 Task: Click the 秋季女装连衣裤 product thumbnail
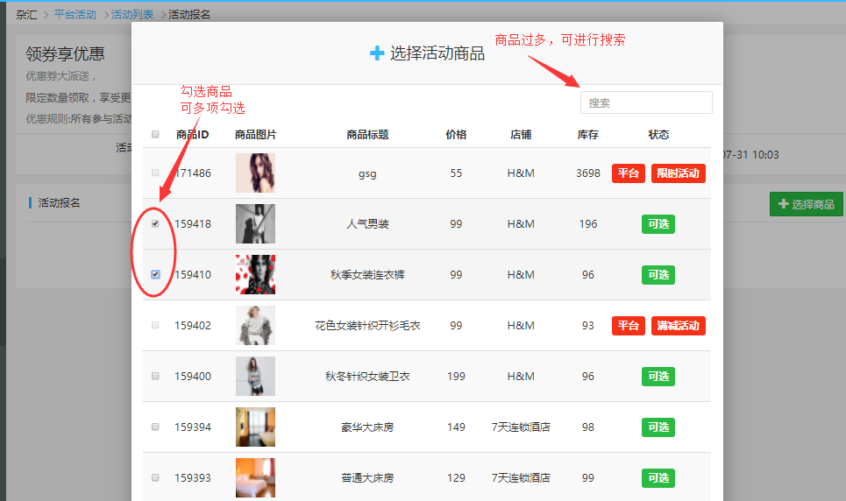pyautogui.click(x=255, y=275)
